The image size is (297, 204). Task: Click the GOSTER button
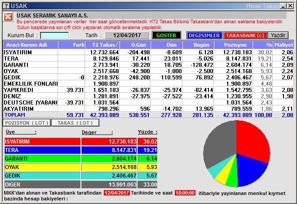click(x=166, y=35)
